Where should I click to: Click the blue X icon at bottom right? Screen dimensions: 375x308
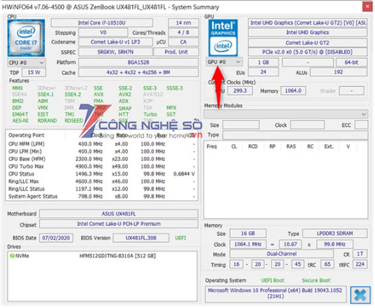click(360, 295)
